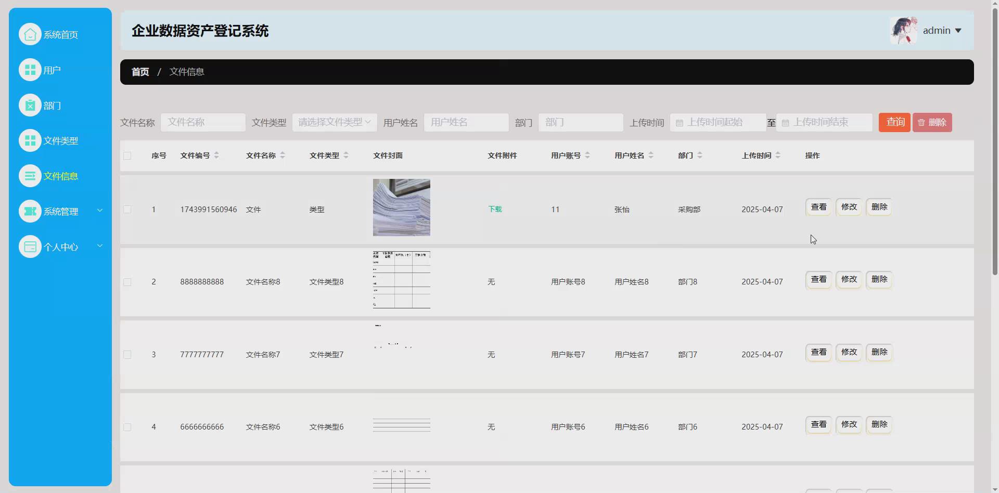
Task: Toggle the select-all checkbox in table header
Action: pyautogui.click(x=127, y=155)
